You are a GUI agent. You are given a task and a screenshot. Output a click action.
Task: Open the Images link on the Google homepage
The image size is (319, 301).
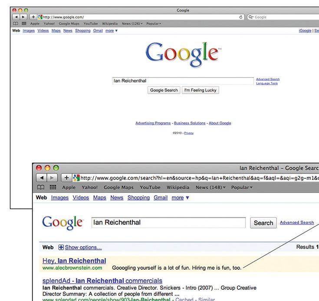coord(29,31)
